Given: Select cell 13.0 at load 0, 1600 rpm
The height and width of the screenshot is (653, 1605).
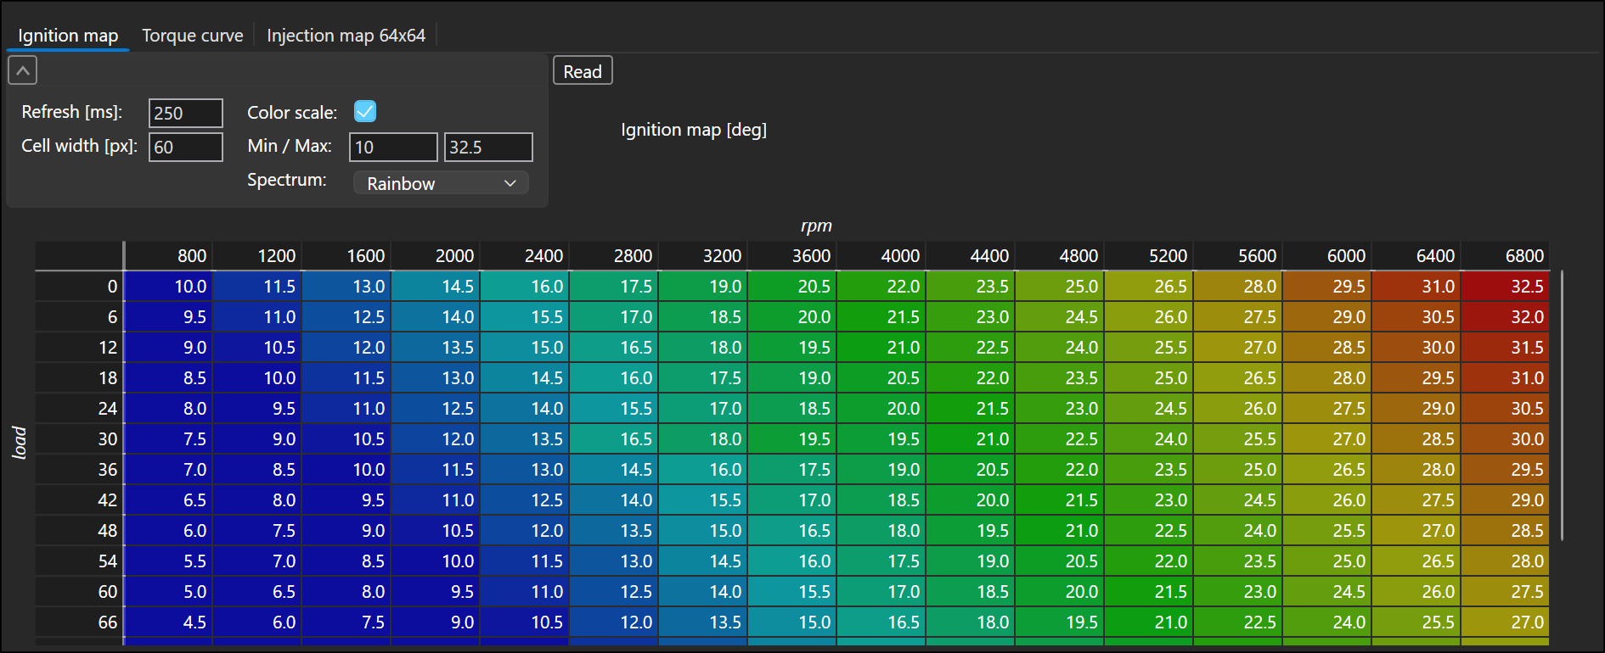Looking at the screenshot, I should pyautogui.click(x=346, y=287).
